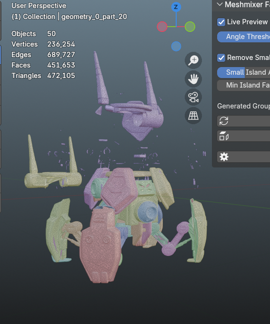Uncheck the Remove Small checkbox
270x324 pixels.
pyautogui.click(x=221, y=58)
